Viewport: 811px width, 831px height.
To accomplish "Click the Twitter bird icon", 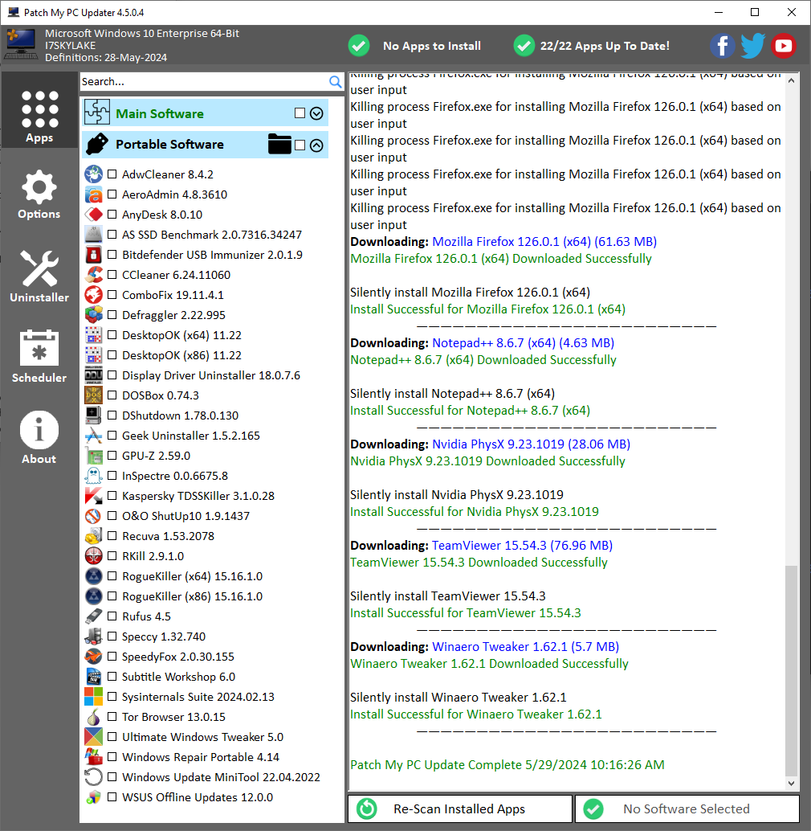I will pyautogui.click(x=752, y=46).
